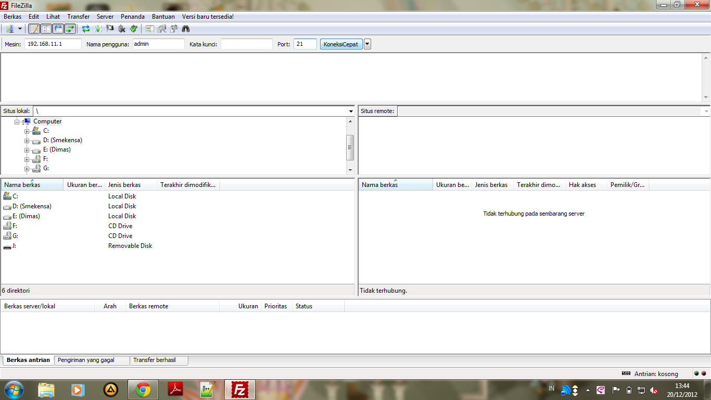This screenshot has width=711, height=400.
Task: Open the Lihat menu
Action: [x=53, y=17]
